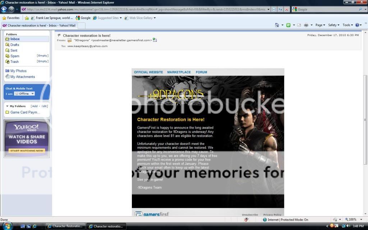Click the search magnifier icon in Google box

tap(360, 9)
